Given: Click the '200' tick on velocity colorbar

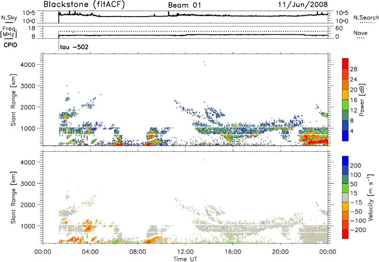Looking at the screenshot, I should tap(356, 166).
